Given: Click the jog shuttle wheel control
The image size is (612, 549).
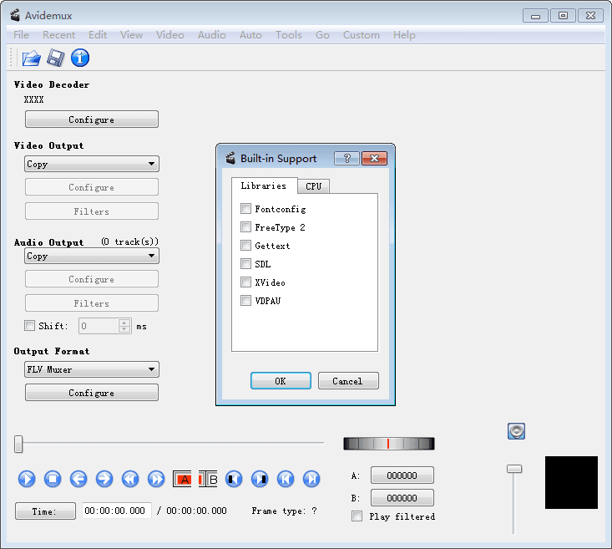Looking at the screenshot, I should (389, 444).
